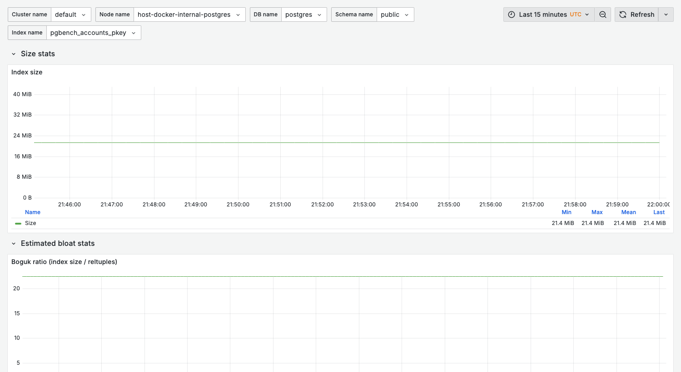Collapse the Estimated bloat stats section
Viewport: 681px width, 372px height.
pyautogui.click(x=13, y=243)
